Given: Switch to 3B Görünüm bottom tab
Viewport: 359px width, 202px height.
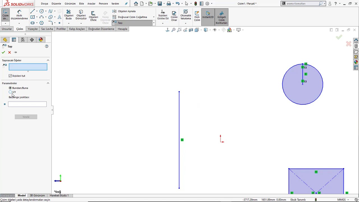Looking at the screenshot, I should click(37, 196).
